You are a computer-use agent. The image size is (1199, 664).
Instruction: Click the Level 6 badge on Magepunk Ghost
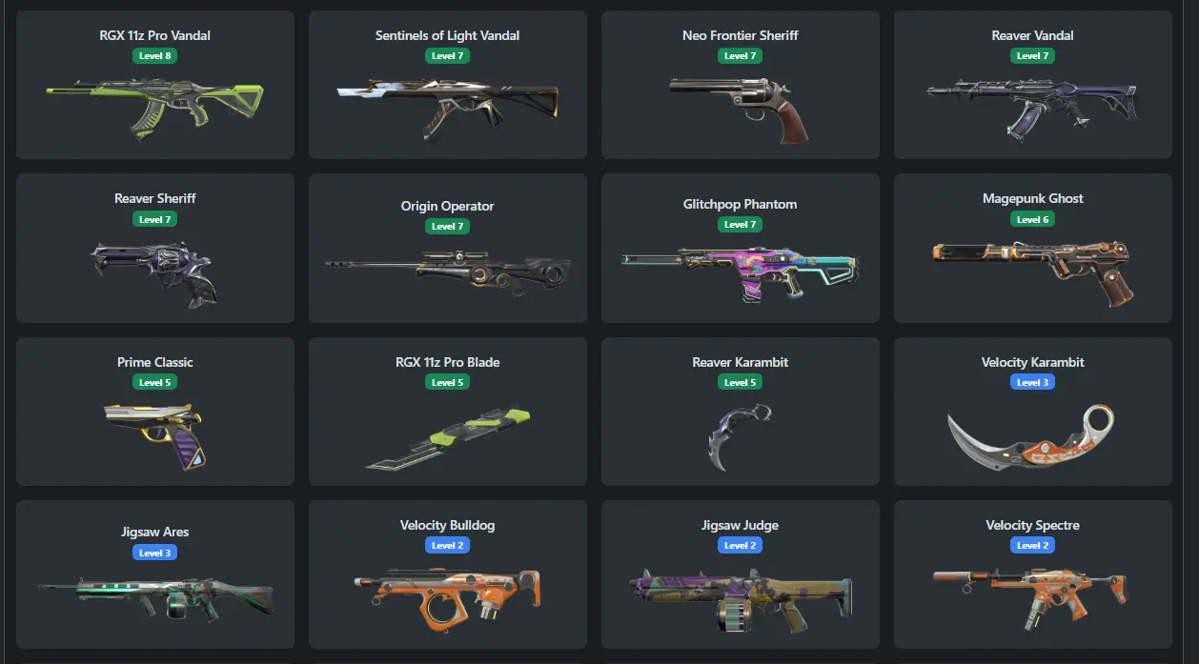coord(1032,219)
